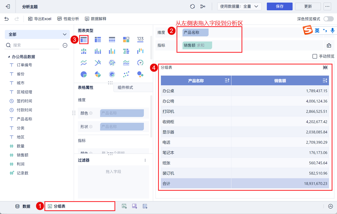Click the 办公椅 cell in the table

196,101
